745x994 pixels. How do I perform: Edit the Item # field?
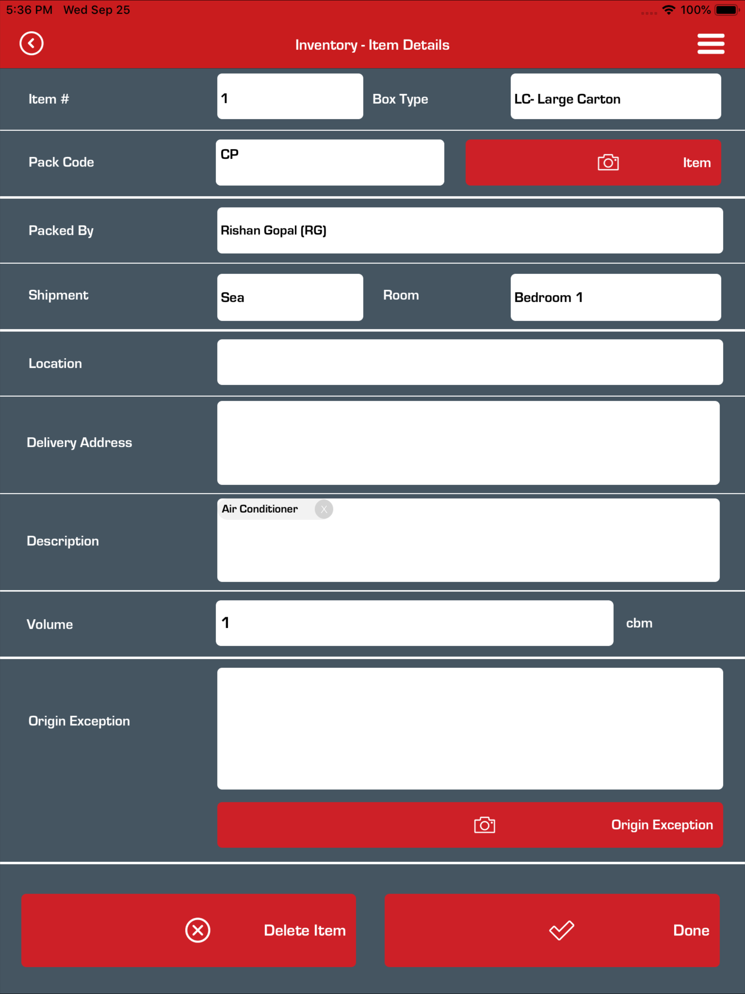[290, 97]
